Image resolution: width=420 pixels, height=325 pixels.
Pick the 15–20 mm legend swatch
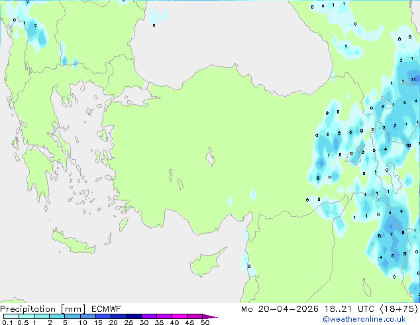pos(103,316)
